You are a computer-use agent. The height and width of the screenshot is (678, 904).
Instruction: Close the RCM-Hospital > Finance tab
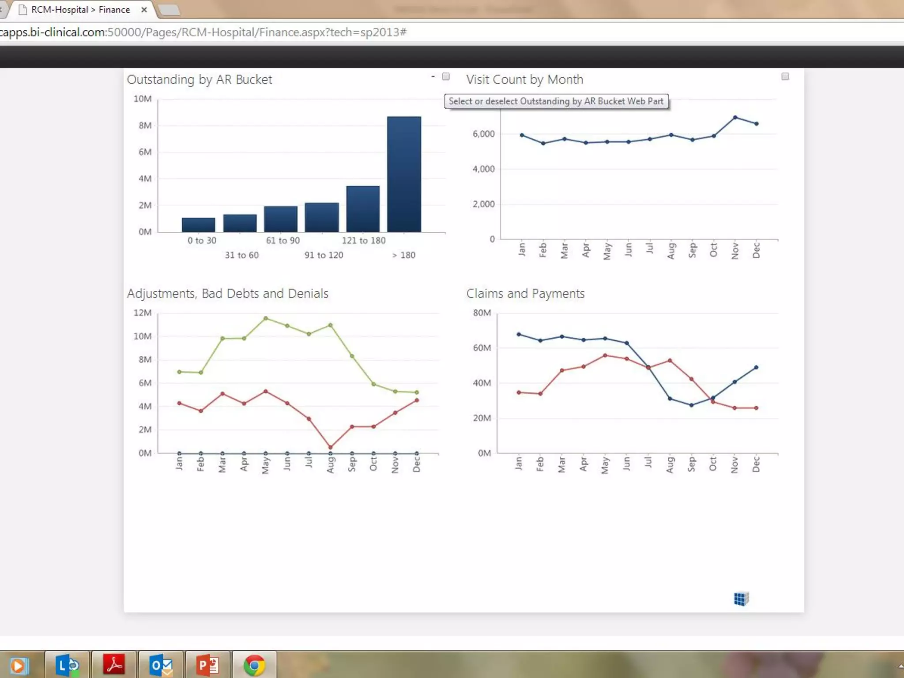(144, 10)
